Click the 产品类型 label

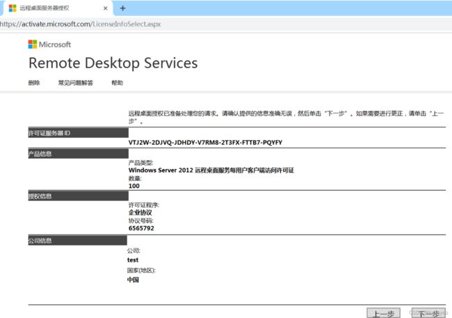140,163
